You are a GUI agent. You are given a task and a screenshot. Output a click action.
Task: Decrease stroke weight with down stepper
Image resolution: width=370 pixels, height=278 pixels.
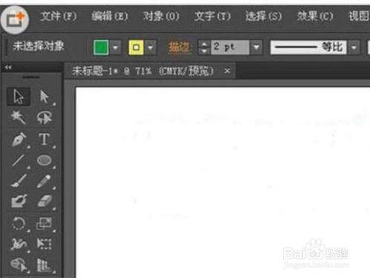pyautogui.click(x=204, y=51)
